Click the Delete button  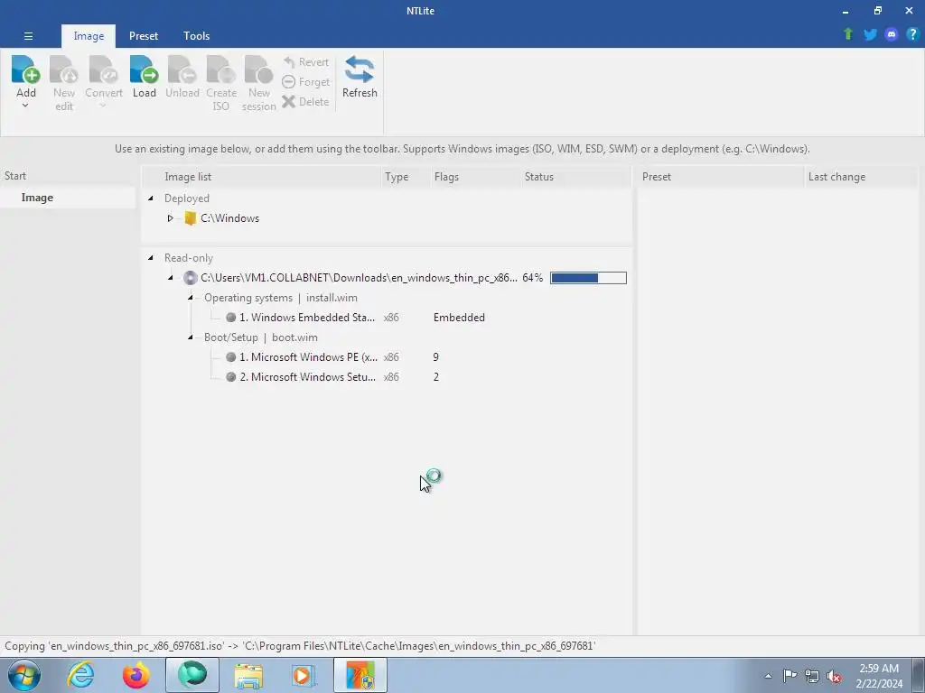(x=306, y=101)
